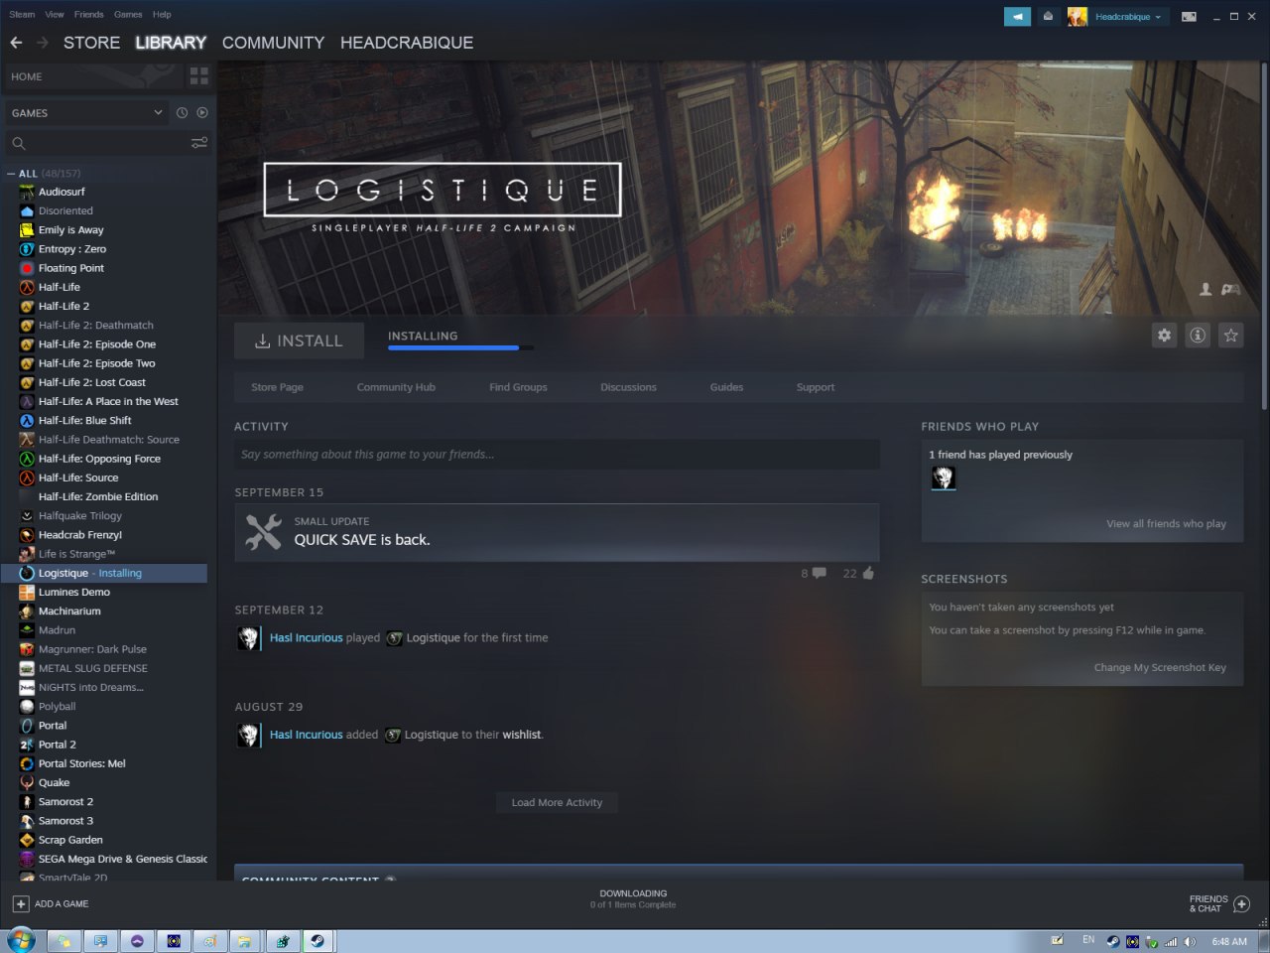Click the page vertical scrollbar
The height and width of the screenshot is (953, 1270).
pos(1263,234)
